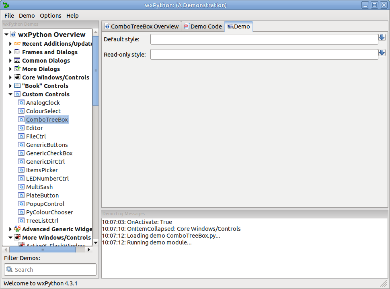Switch to ComboTreeBox Overview tab
The image size is (390, 289).
pyautogui.click(x=142, y=26)
